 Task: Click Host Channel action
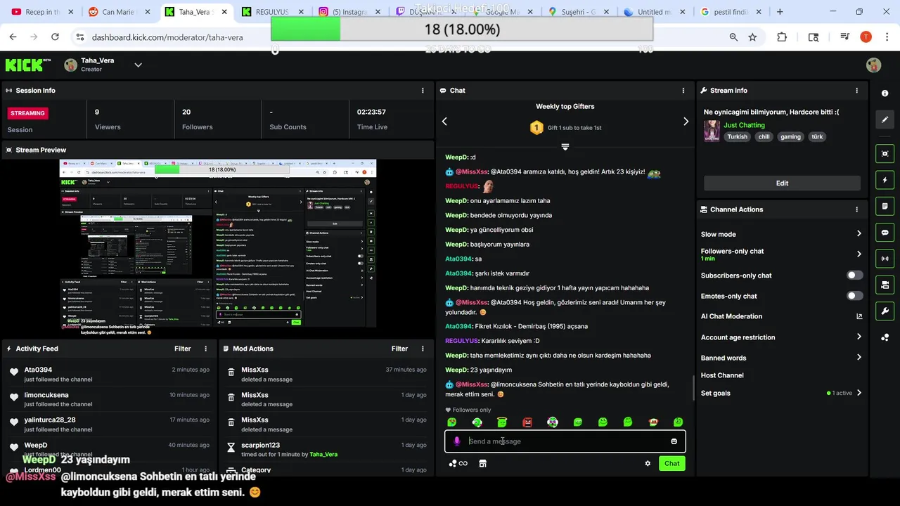[721, 375]
